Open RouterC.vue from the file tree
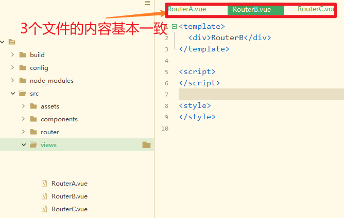This screenshot has height=218, width=344. (x=70, y=209)
